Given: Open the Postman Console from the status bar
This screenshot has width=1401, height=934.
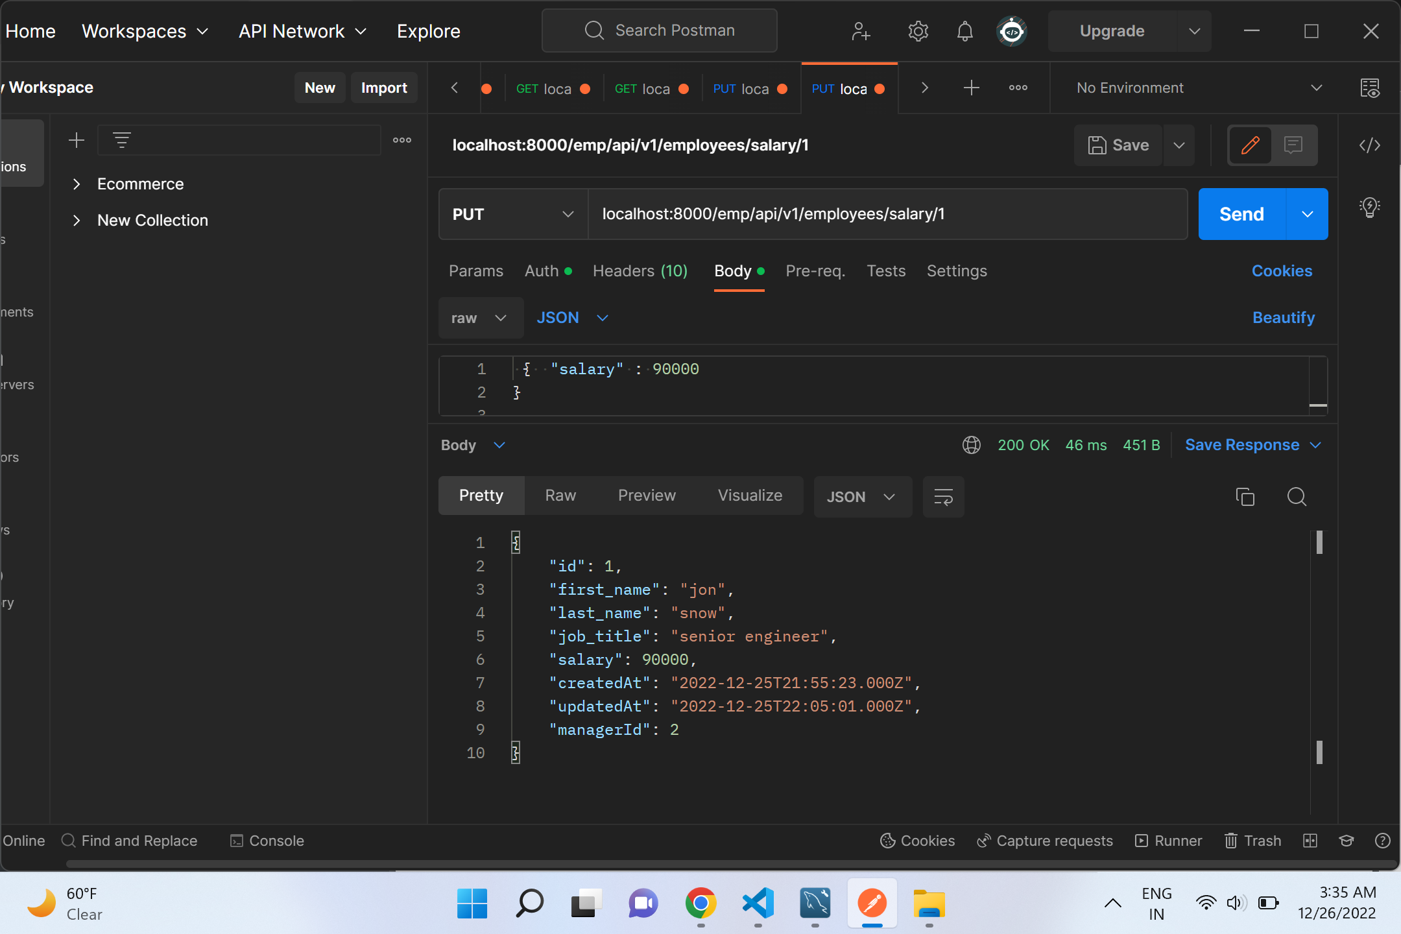Looking at the screenshot, I should click(267, 841).
